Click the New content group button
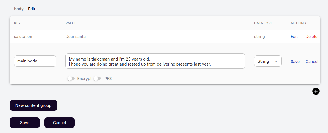 [x=33, y=105]
